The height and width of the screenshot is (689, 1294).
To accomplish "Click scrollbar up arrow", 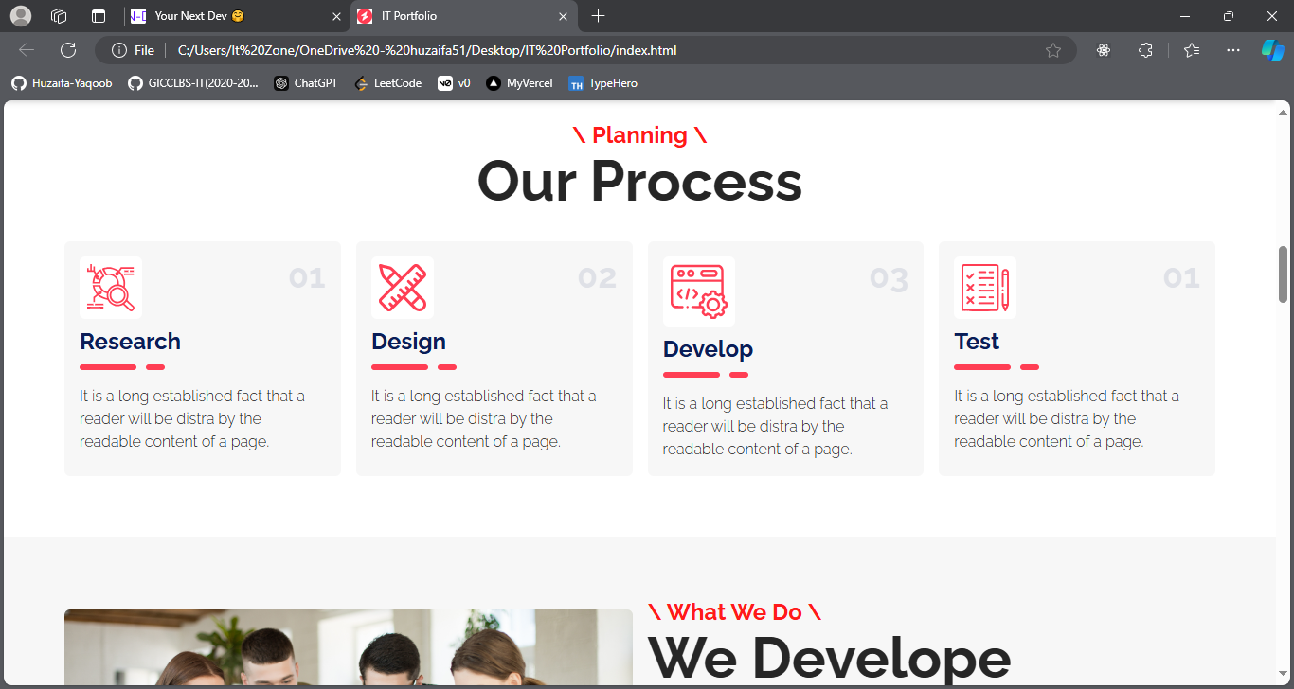I will click(1284, 112).
